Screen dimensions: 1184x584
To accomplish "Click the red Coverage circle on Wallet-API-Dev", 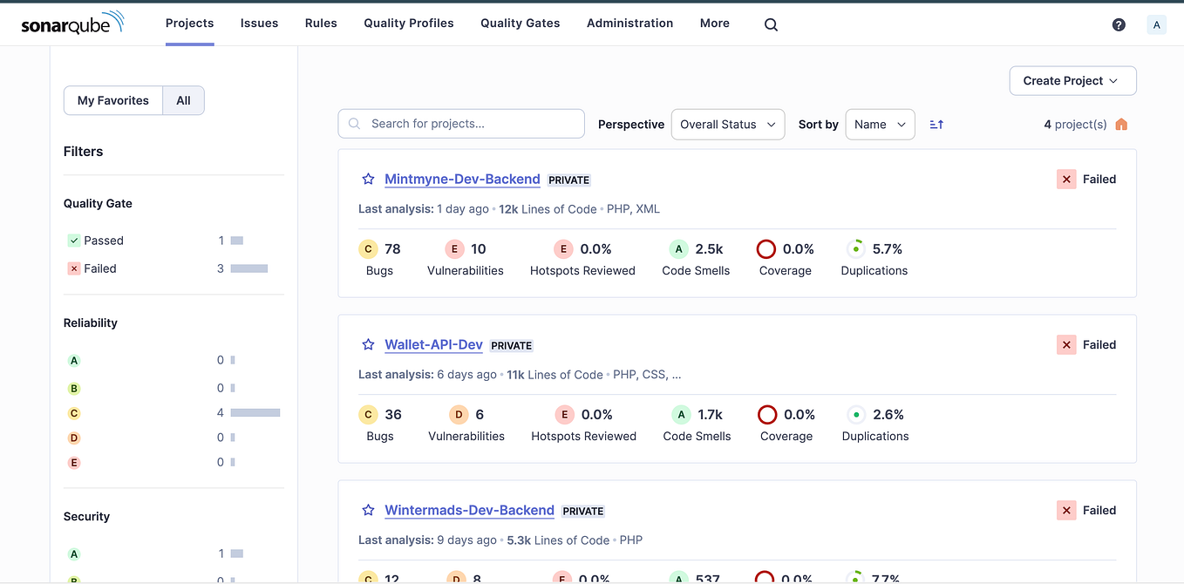I will point(766,414).
